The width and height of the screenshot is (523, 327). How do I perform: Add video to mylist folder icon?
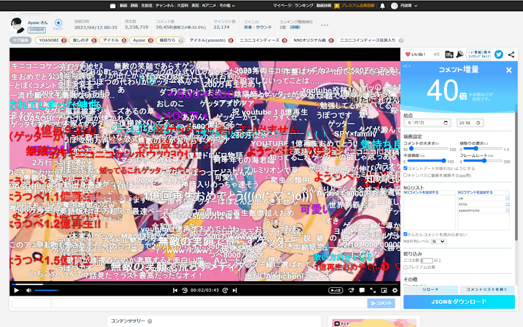point(449,54)
